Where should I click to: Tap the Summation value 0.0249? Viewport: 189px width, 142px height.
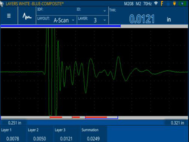click(93, 139)
